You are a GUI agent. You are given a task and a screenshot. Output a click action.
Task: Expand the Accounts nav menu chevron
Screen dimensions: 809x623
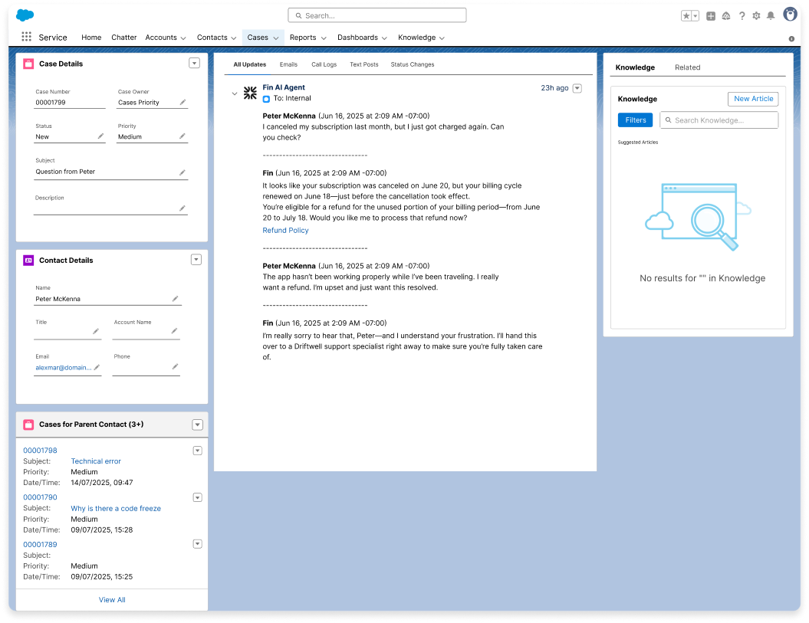point(183,38)
